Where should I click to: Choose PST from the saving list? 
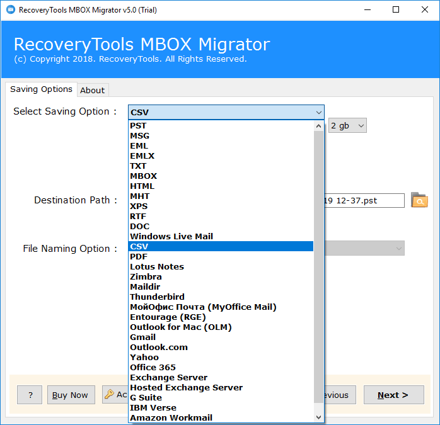click(221, 125)
